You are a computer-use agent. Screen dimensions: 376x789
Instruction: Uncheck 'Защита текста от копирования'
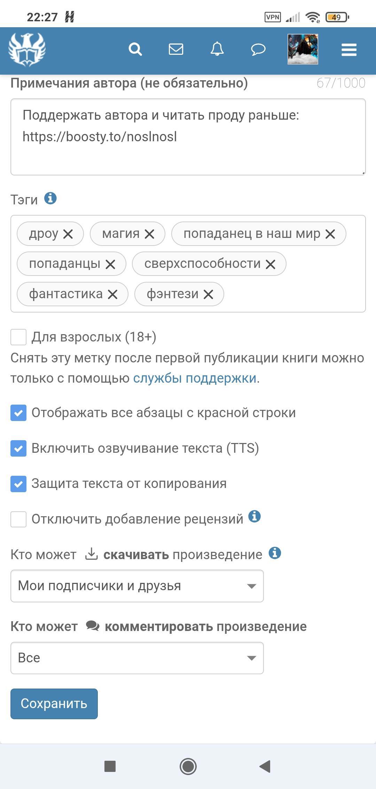(x=18, y=484)
